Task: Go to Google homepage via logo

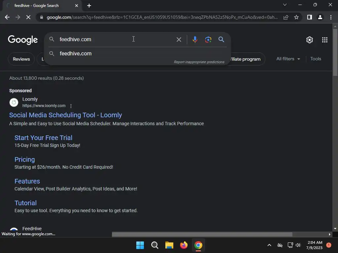Action: (x=23, y=40)
